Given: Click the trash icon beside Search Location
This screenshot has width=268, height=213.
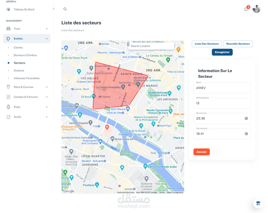Looking at the screenshot, I should coord(128,44).
